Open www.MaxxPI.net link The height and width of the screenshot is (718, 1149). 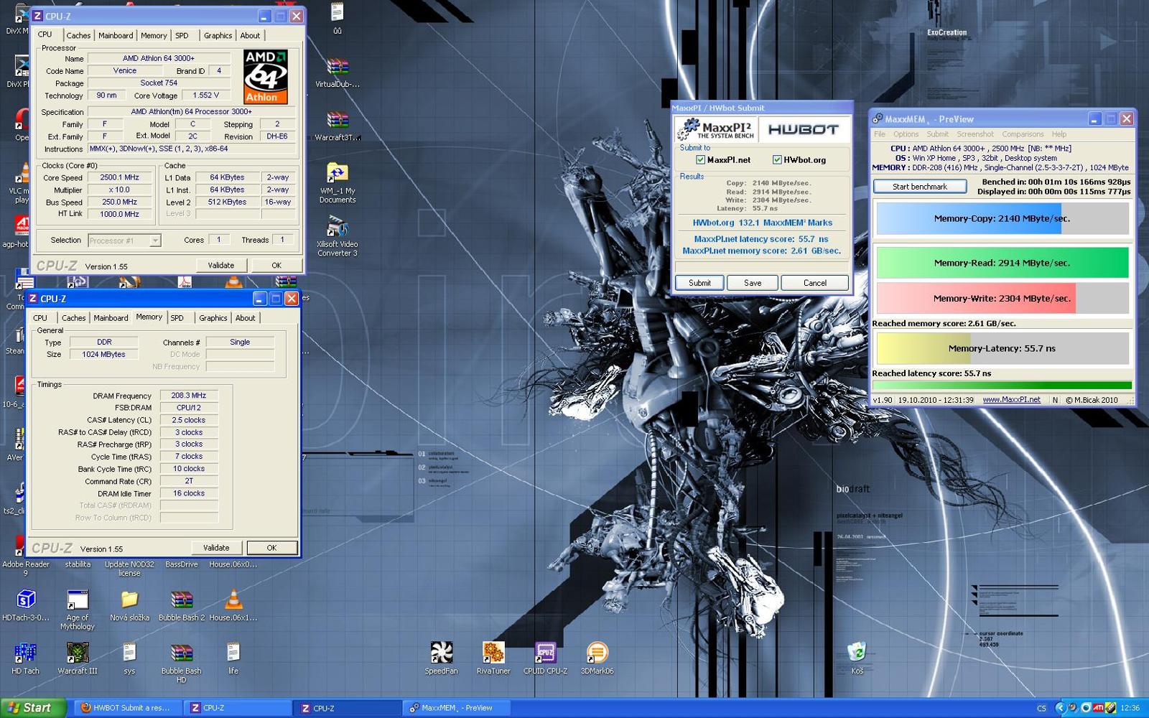pyautogui.click(x=1011, y=400)
